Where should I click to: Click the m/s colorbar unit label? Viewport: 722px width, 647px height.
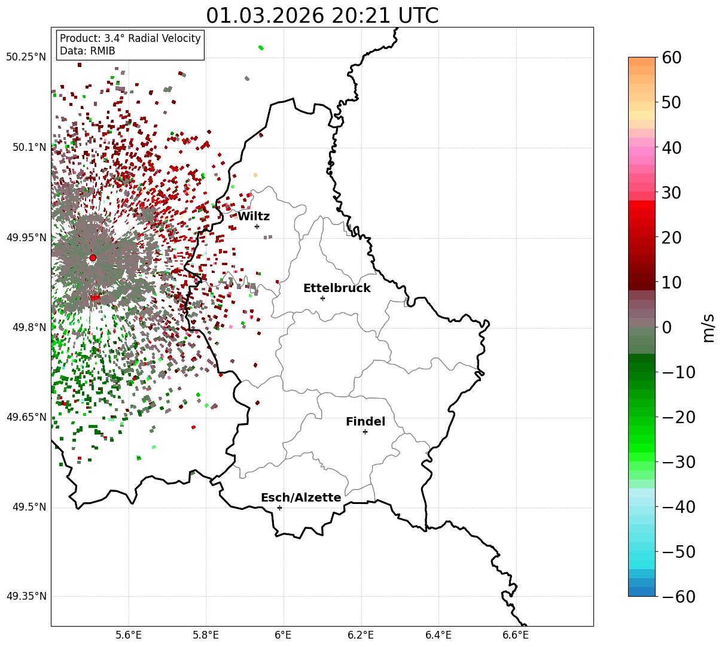click(709, 327)
